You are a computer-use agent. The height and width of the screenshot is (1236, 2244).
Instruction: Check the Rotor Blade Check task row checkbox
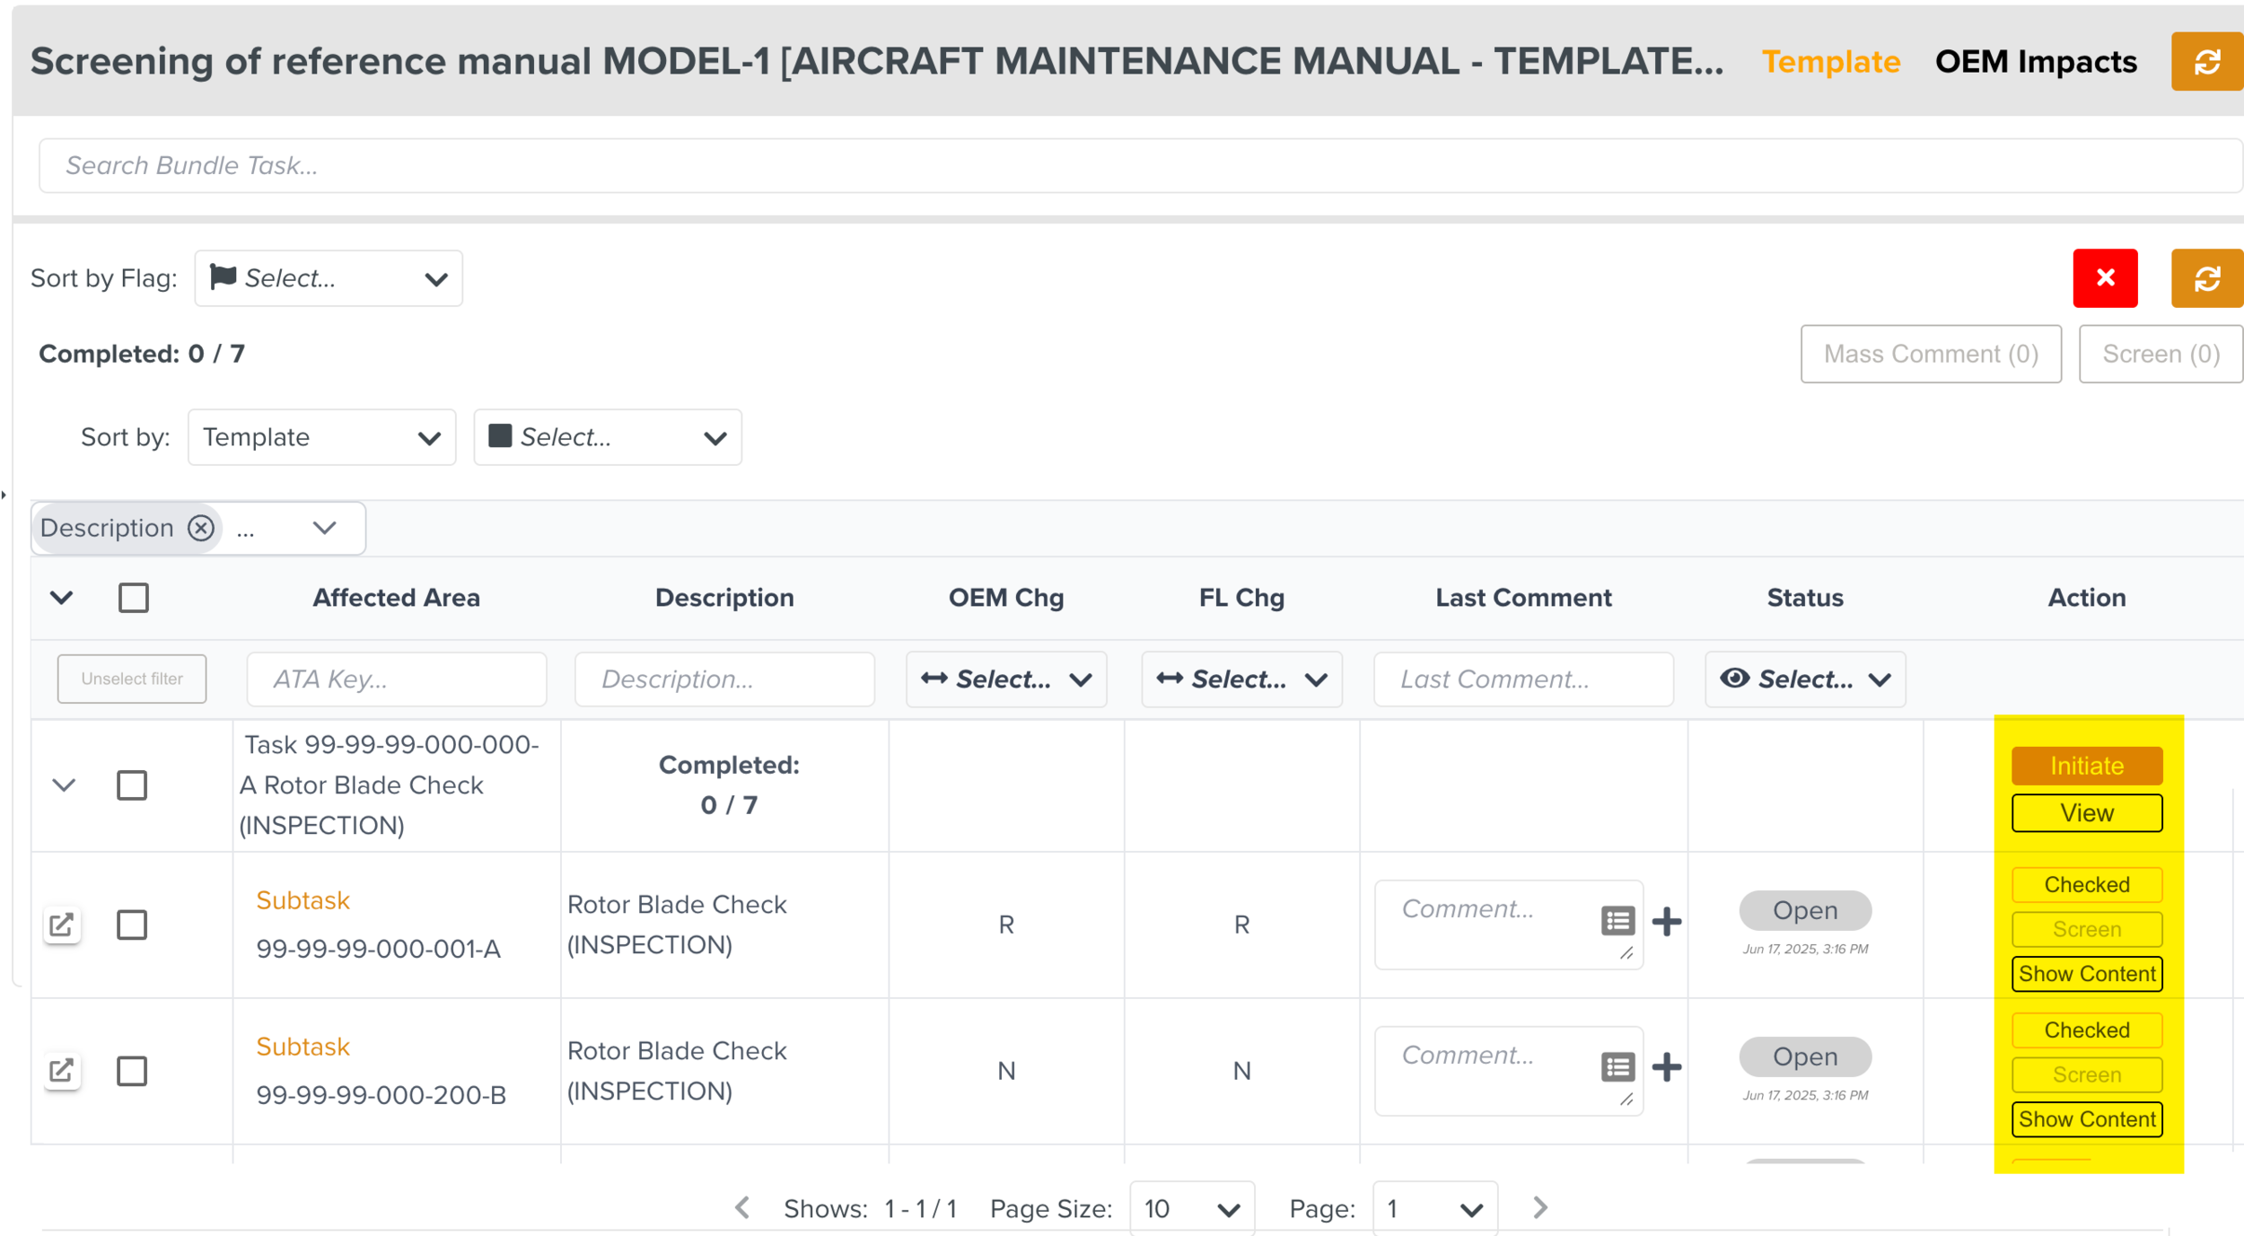(132, 785)
